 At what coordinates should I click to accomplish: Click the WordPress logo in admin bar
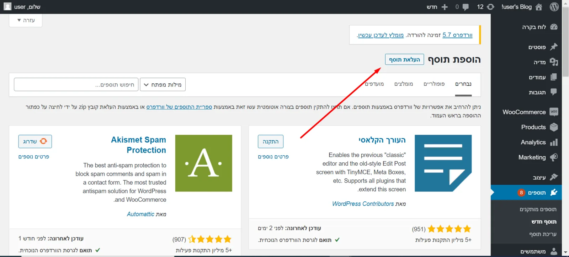pos(554,7)
